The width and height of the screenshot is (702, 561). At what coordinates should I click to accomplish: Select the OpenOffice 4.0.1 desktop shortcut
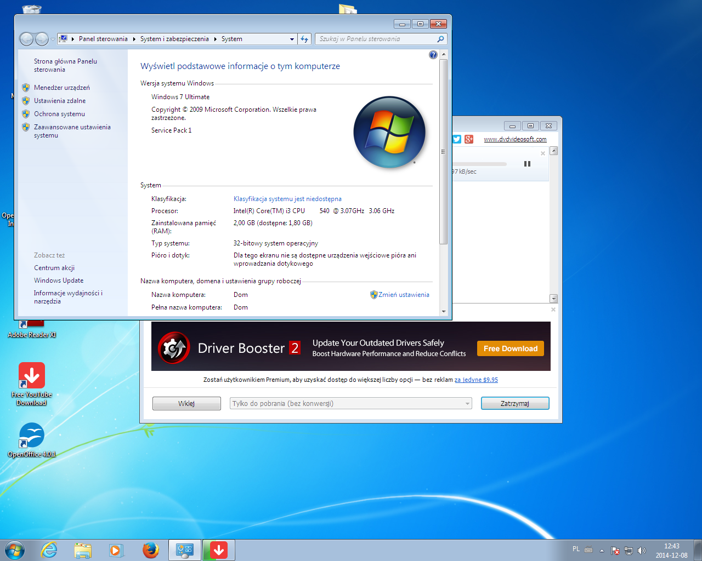click(32, 440)
